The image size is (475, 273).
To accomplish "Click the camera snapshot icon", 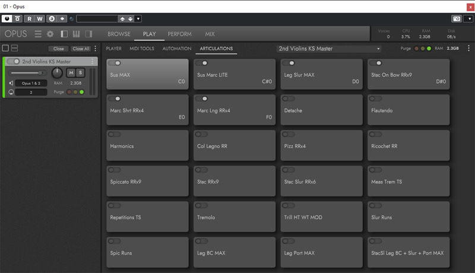I will (x=455, y=19).
